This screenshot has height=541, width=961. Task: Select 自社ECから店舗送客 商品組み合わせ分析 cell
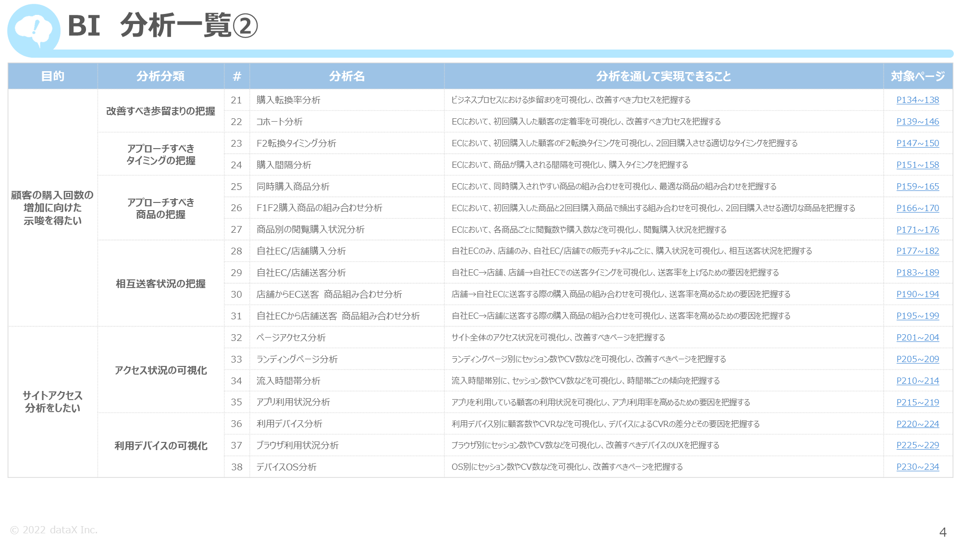347,316
